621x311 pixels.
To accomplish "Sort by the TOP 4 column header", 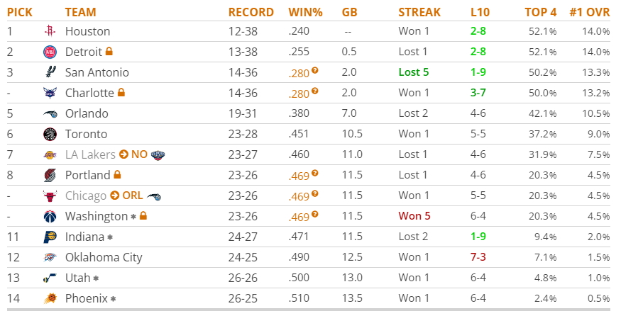I will (541, 12).
